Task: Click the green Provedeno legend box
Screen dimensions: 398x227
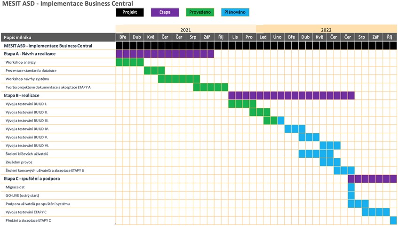Action: pyautogui.click(x=200, y=12)
